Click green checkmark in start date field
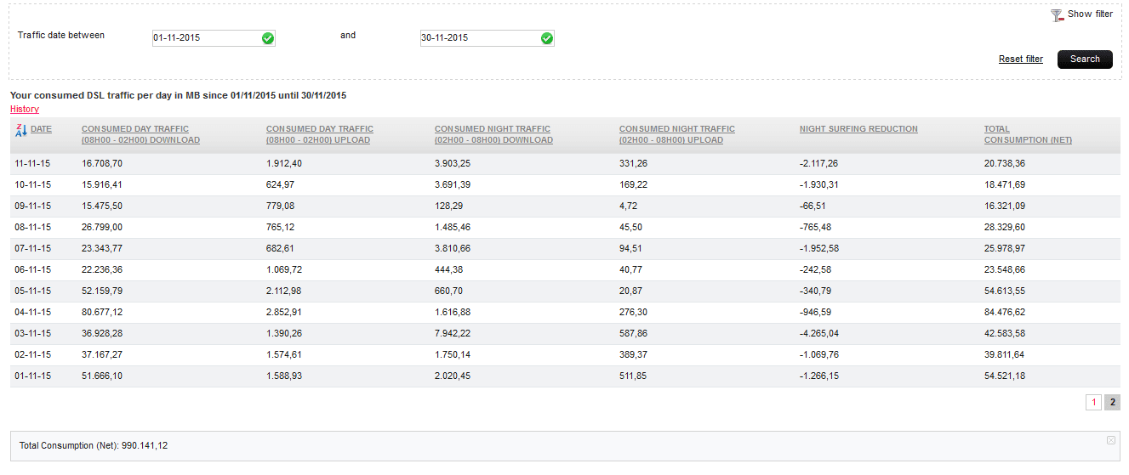 [x=268, y=38]
